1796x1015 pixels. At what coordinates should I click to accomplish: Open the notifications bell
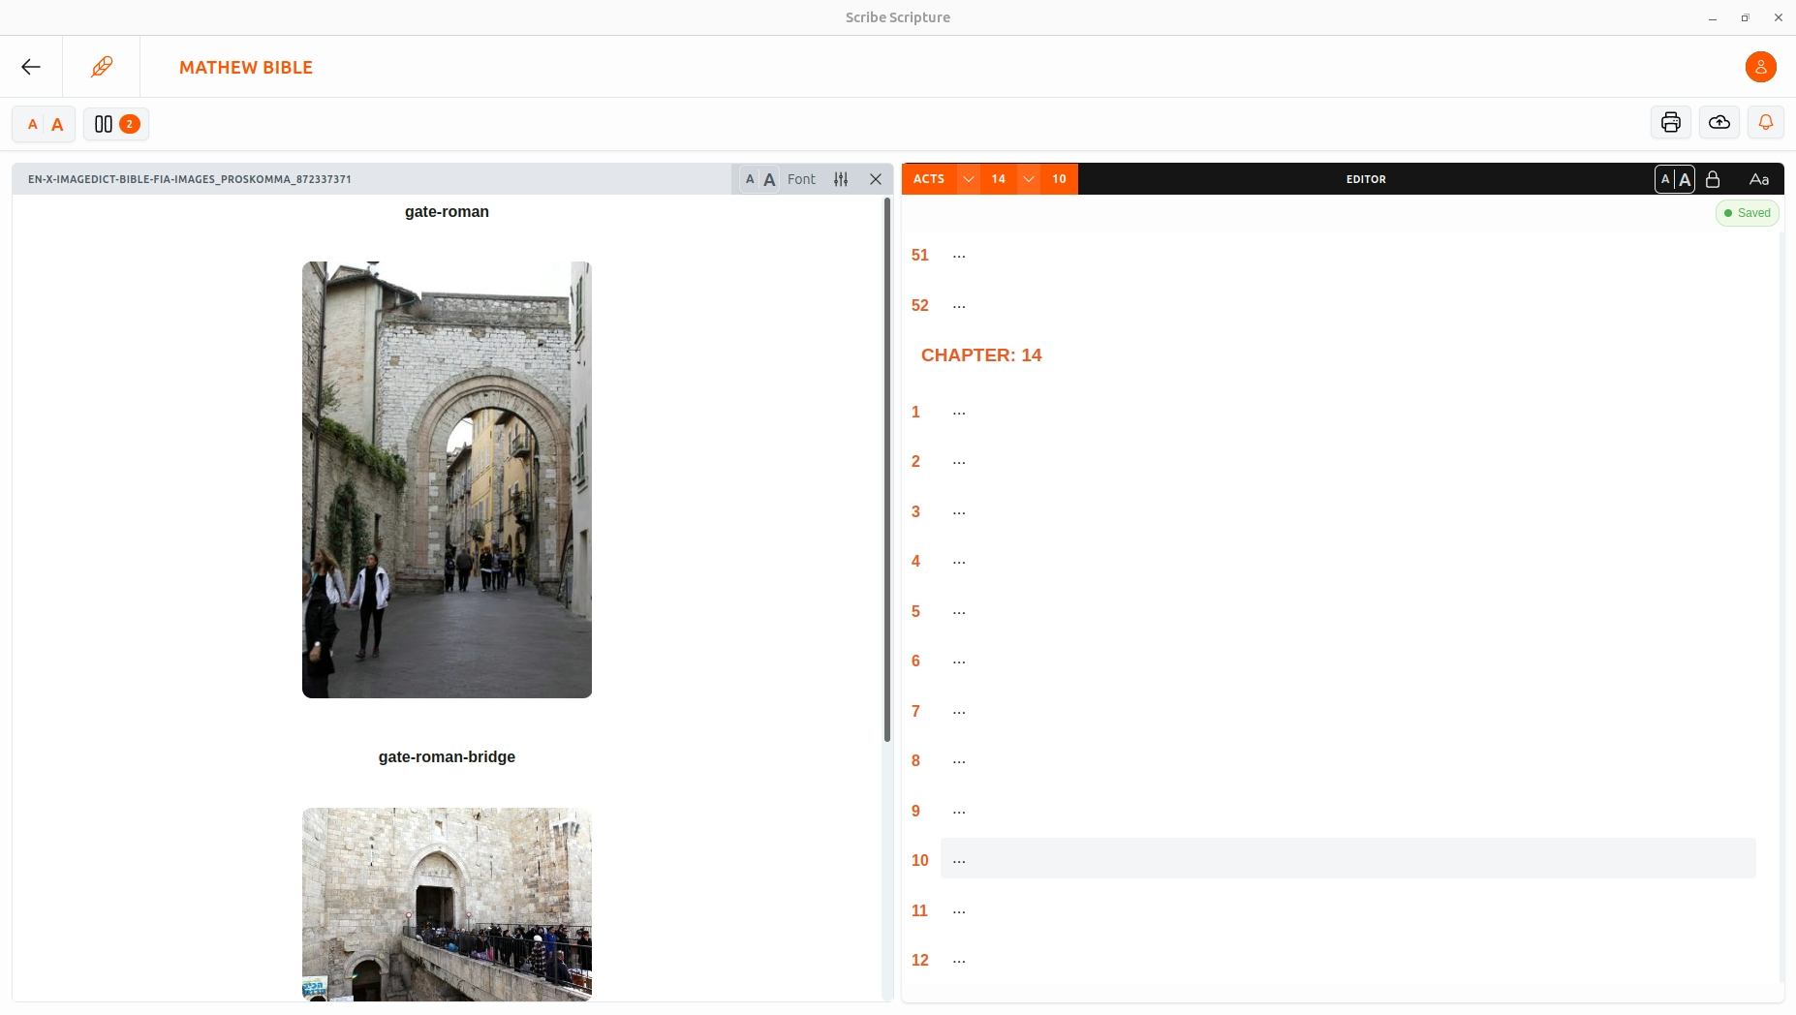[x=1765, y=123]
